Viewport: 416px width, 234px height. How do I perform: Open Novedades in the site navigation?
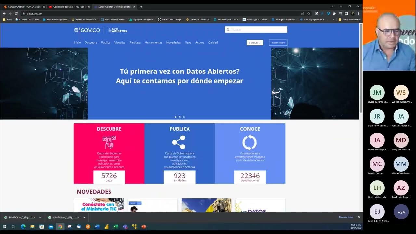tap(174, 43)
